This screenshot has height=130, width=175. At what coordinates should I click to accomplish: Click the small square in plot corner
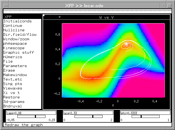pyautogui.click(x=44, y=15)
